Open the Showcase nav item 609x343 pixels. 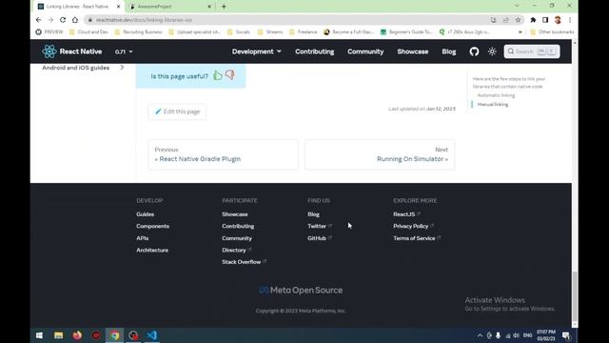coord(412,51)
